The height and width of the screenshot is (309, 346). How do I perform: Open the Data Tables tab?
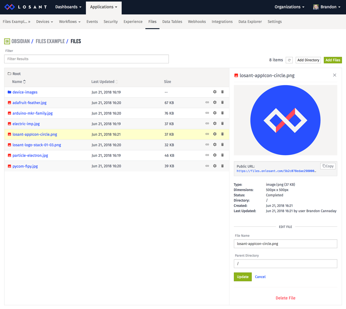click(x=172, y=22)
